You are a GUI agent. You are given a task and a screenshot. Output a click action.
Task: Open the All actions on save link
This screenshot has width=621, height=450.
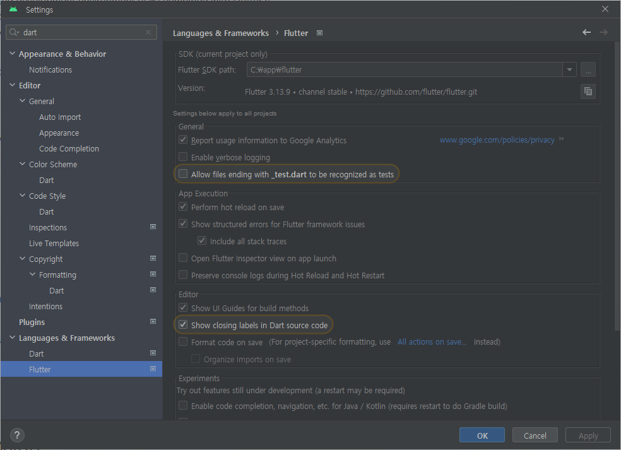432,342
